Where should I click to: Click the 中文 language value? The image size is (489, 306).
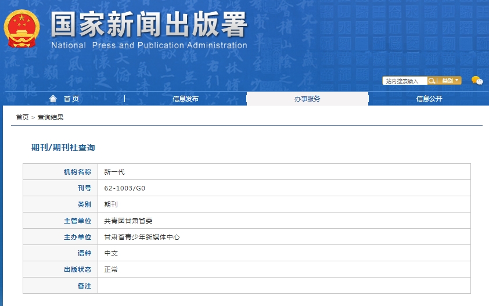coord(111,253)
